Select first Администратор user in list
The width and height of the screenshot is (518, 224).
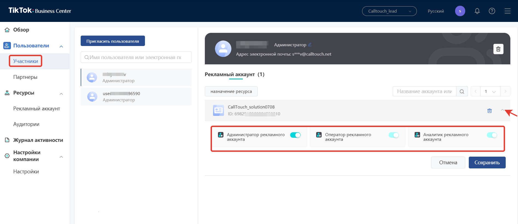point(136,77)
